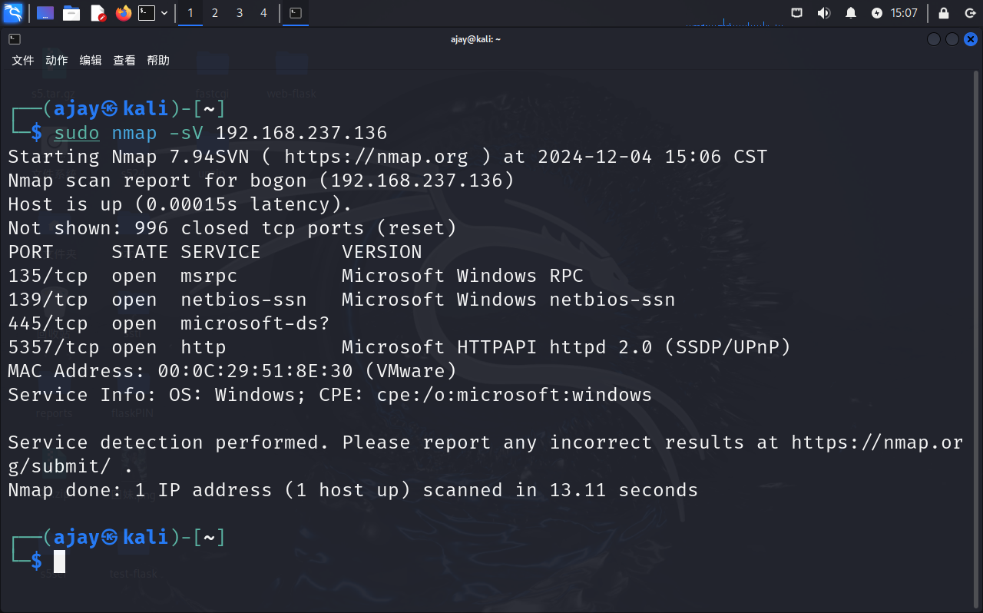983x613 pixels.
Task: Open terminal emulator launcher in panel
Action: 147,13
